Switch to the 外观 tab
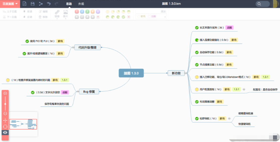280x142 pixels. coord(81,4)
